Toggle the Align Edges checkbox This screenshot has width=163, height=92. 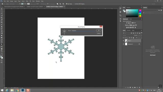pos(67,4)
